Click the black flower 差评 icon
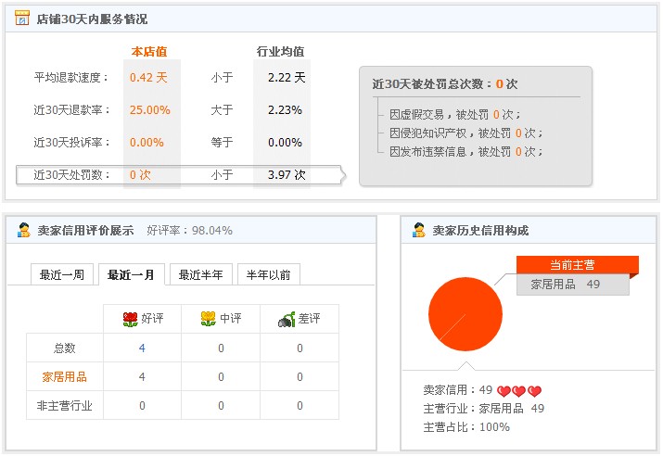The height and width of the screenshot is (456, 663). click(x=287, y=319)
